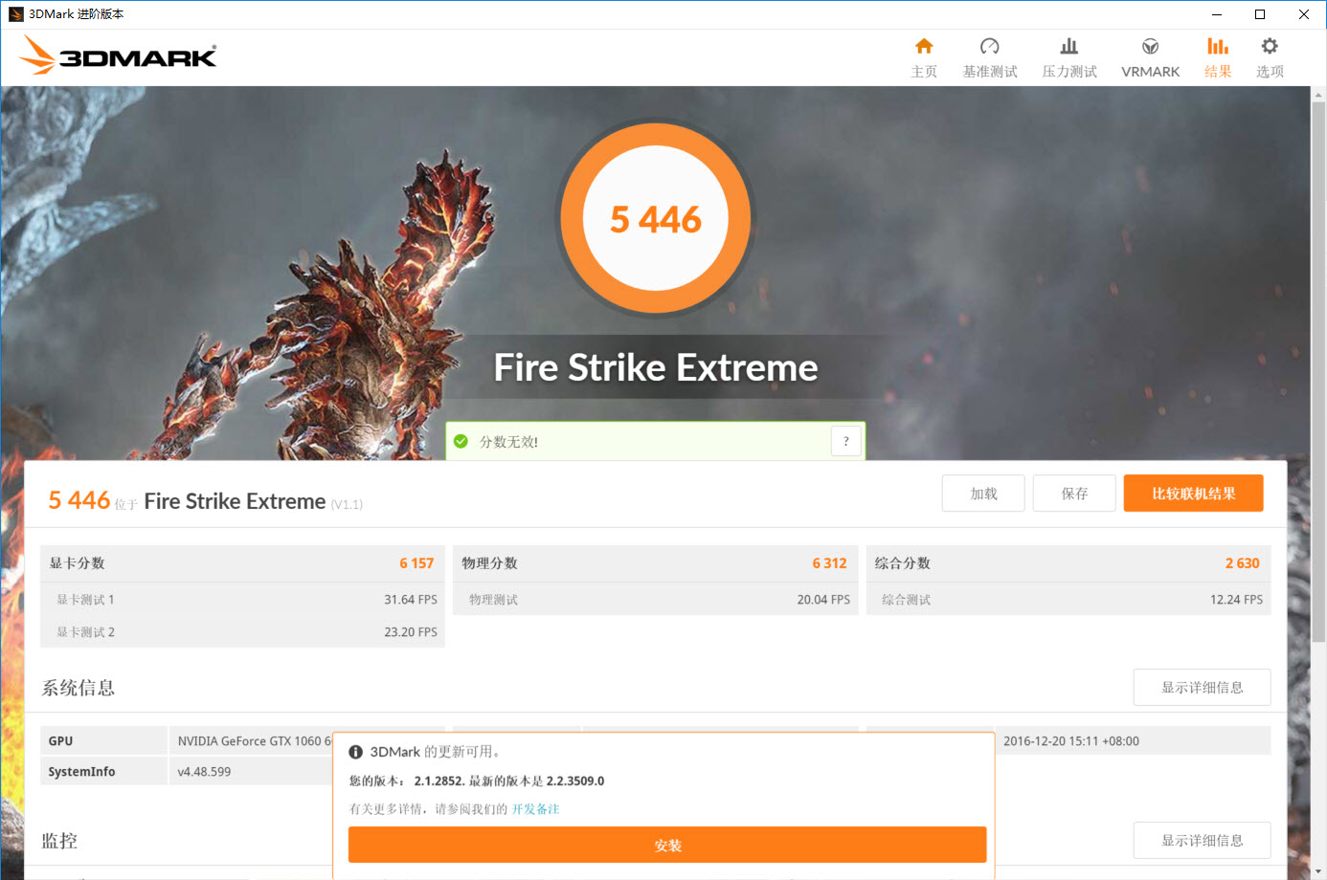Click the 选项 tab label

pyautogui.click(x=1270, y=72)
